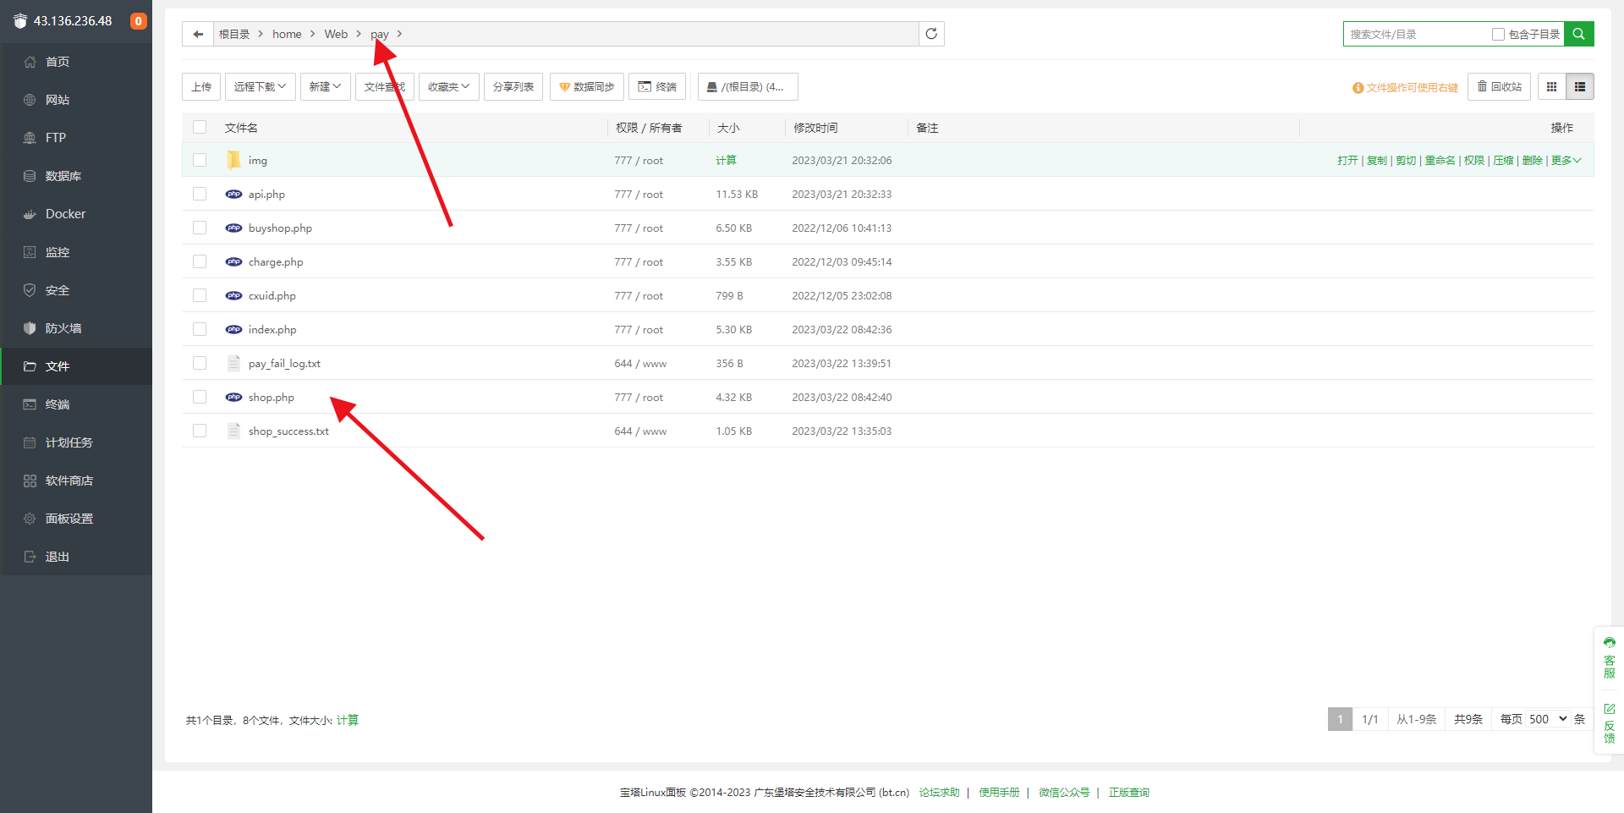Refresh the file list with reload icon
This screenshot has width=1624, height=813.
pyautogui.click(x=931, y=34)
